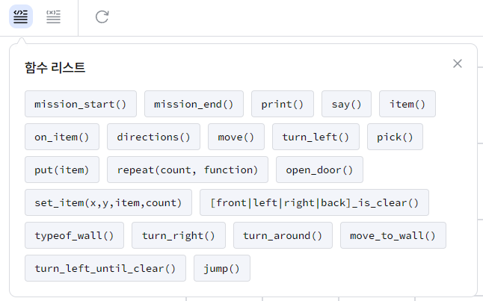Click the set_item(x,y,item,count) function
This screenshot has height=301, width=483.
pos(108,203)
